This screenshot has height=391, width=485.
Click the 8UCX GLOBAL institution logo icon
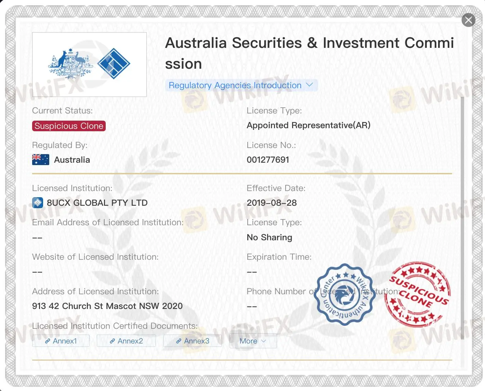click(38, 203)
